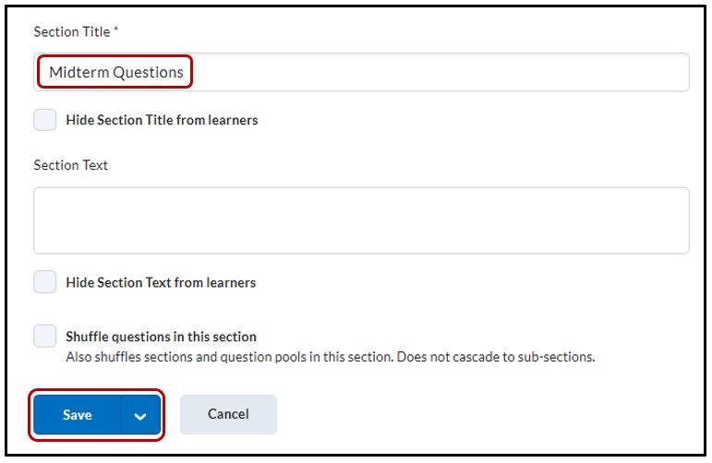
Task: Click the Section Text field label
Action: [70, 165]
